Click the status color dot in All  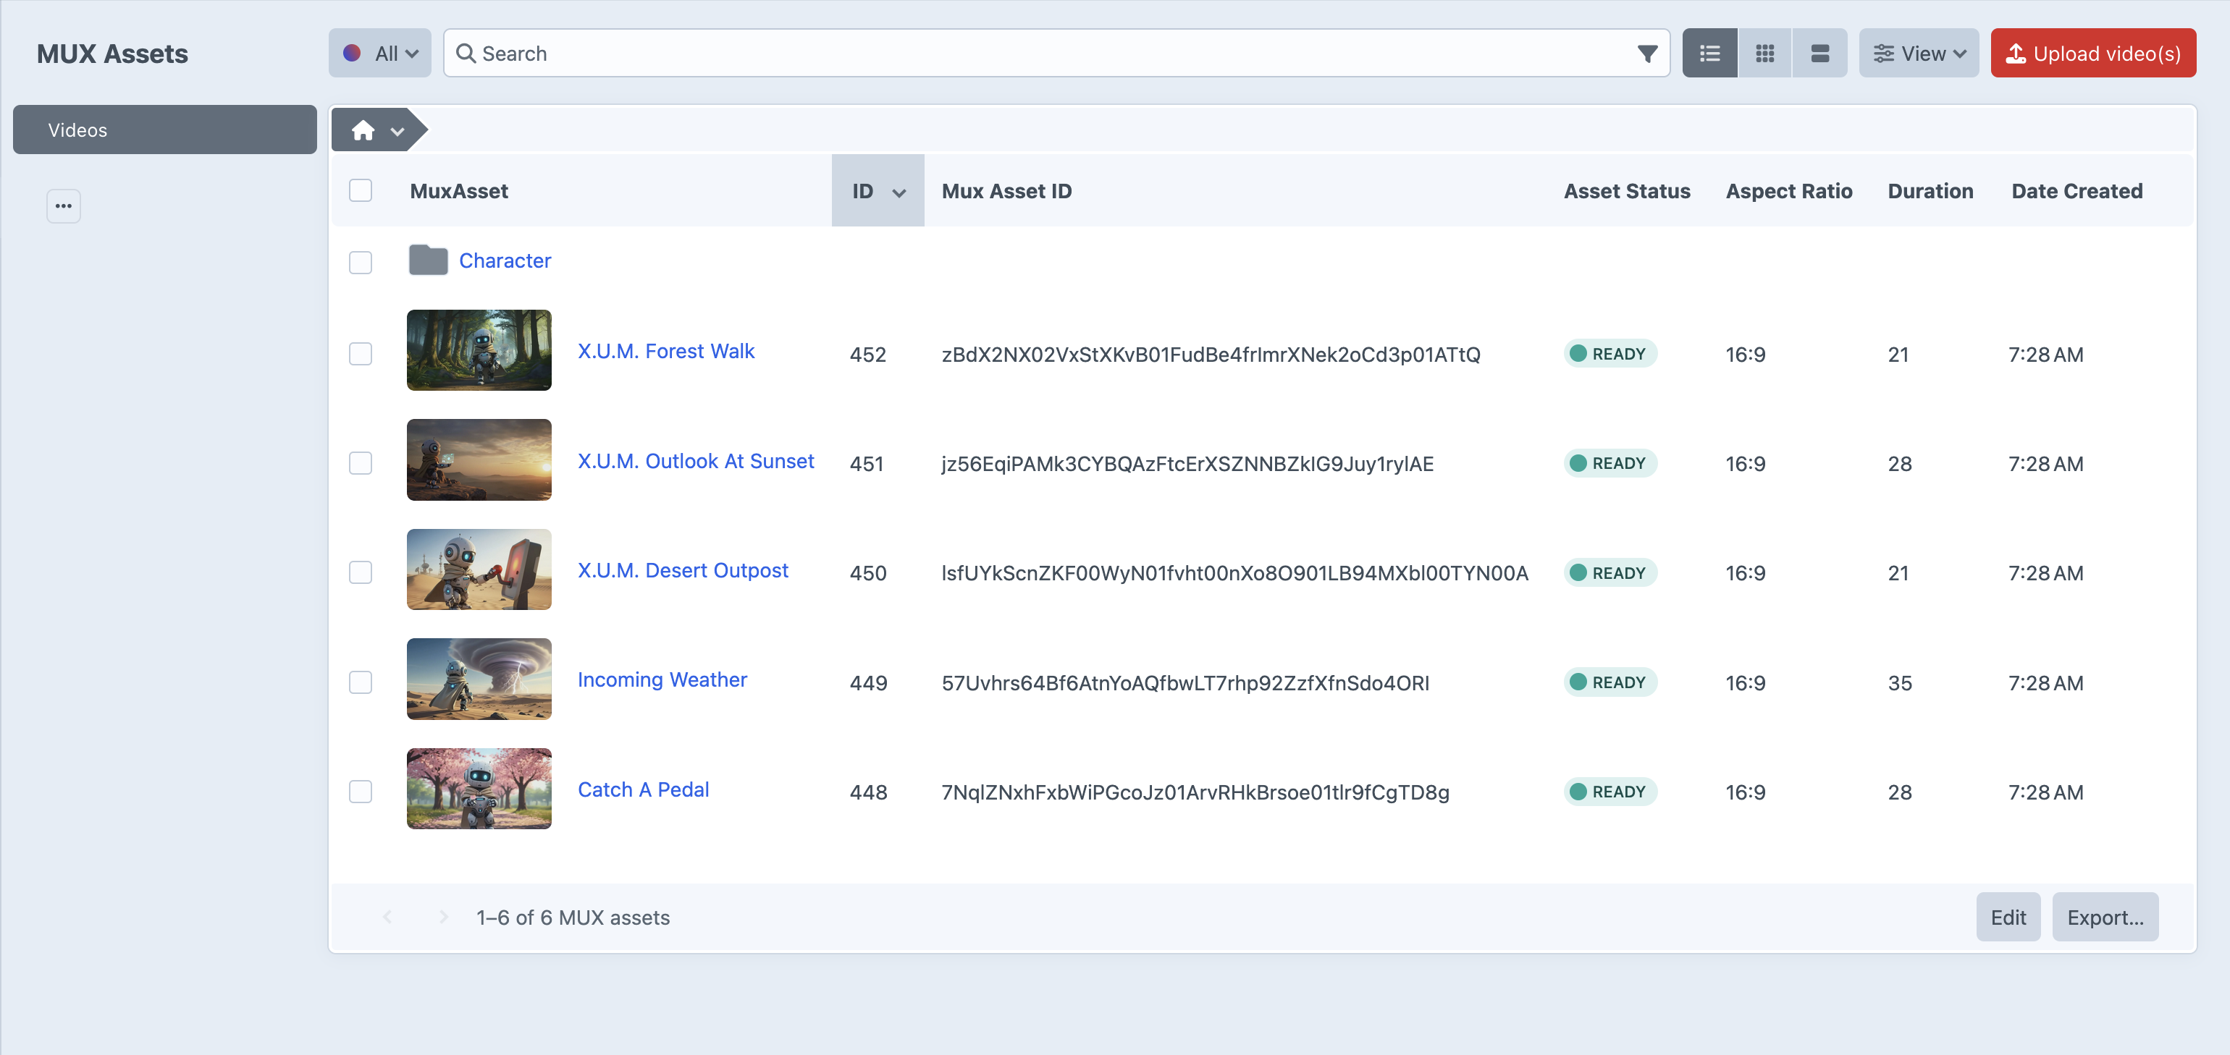(x=351, y=54)
